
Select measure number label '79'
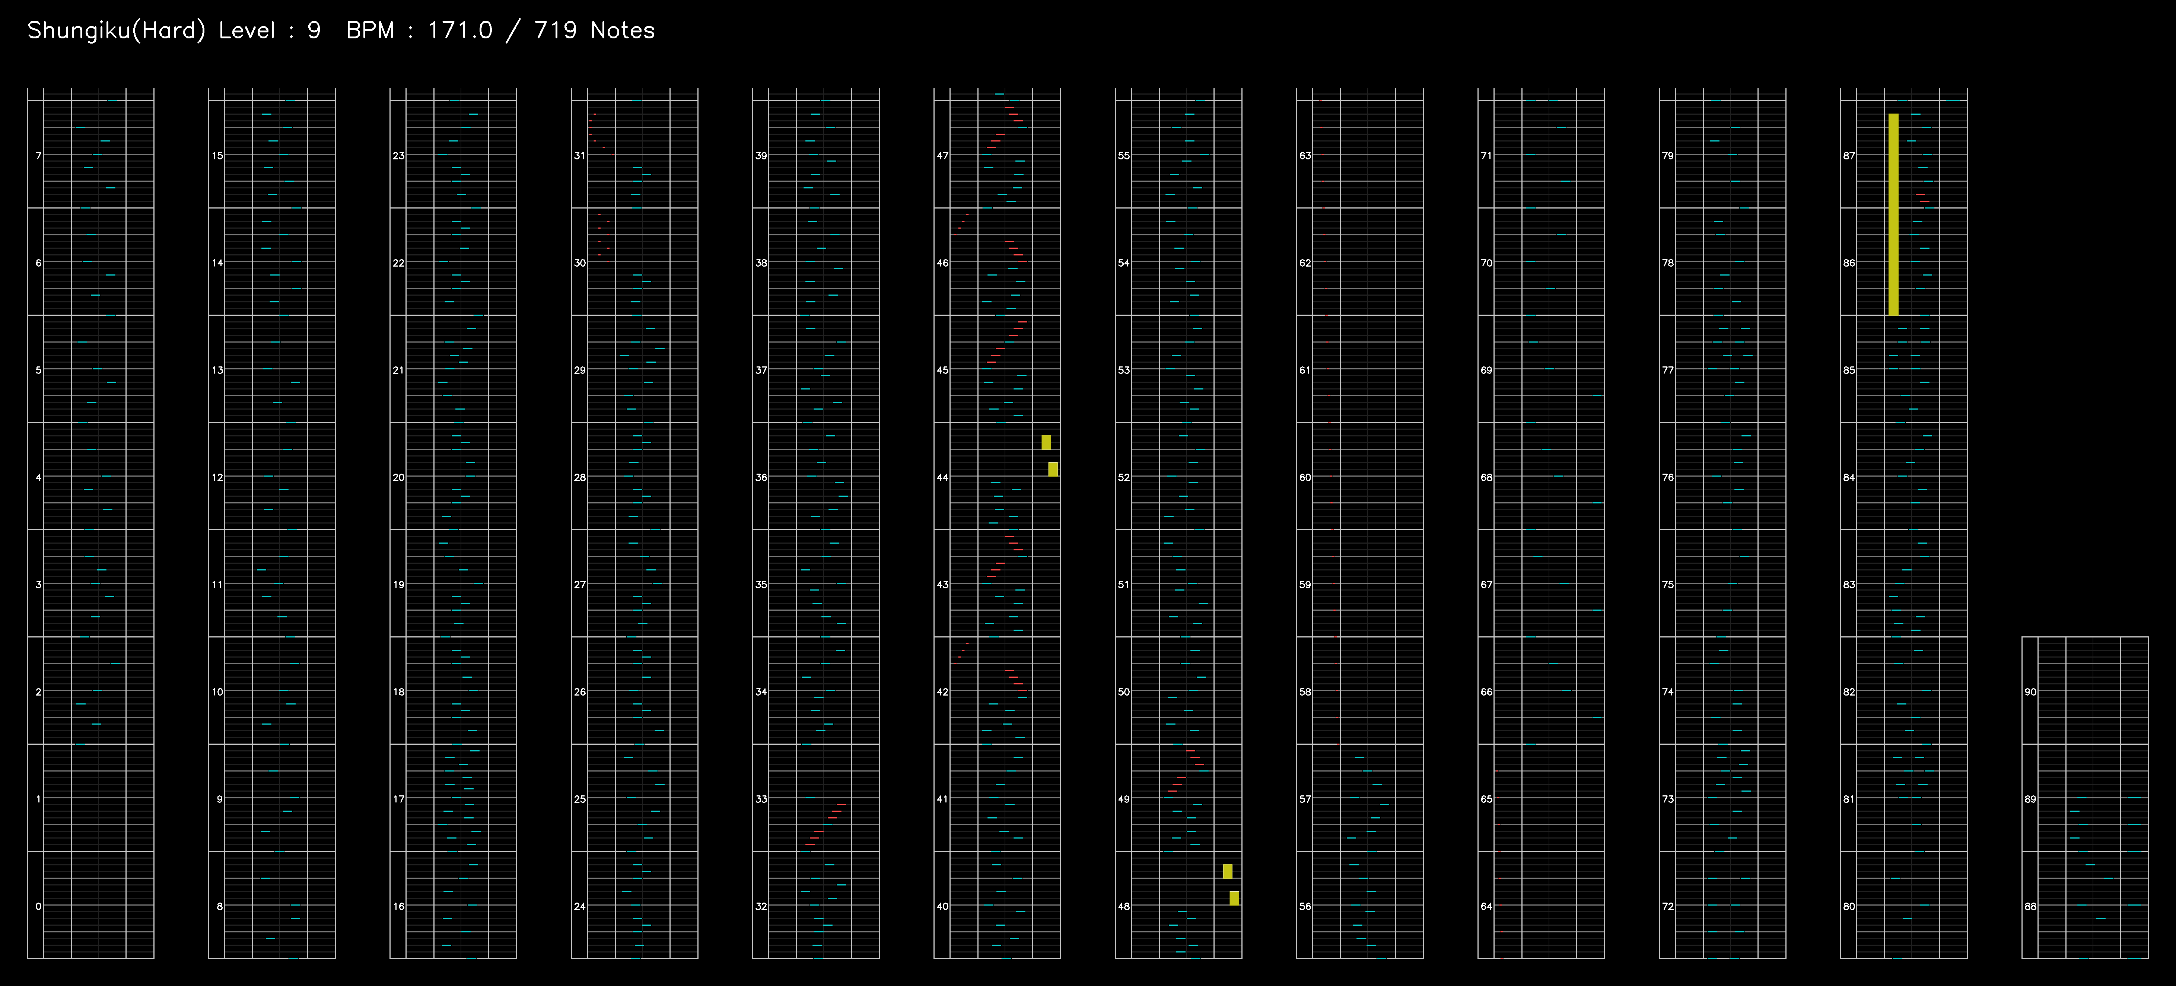(1667, 156)
